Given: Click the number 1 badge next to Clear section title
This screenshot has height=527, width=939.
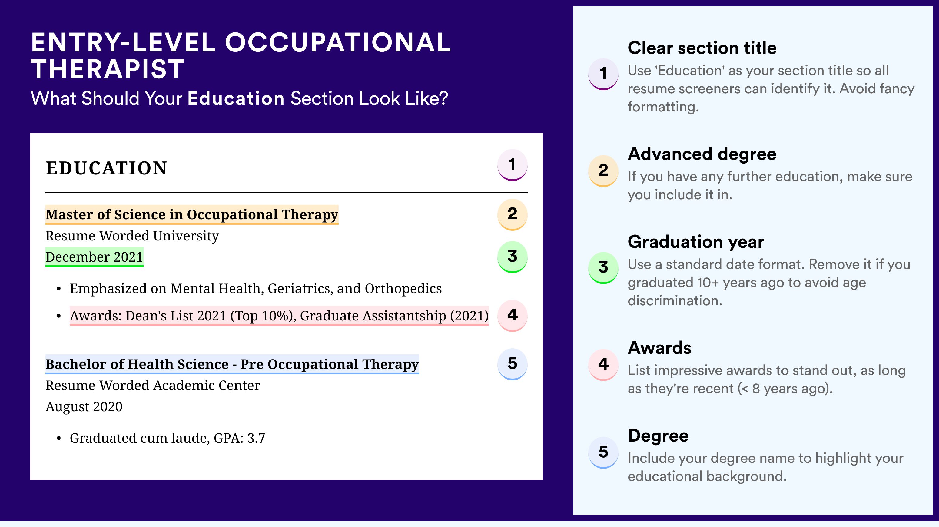Looking at the screenshot, I should click(x=603, y=74).
